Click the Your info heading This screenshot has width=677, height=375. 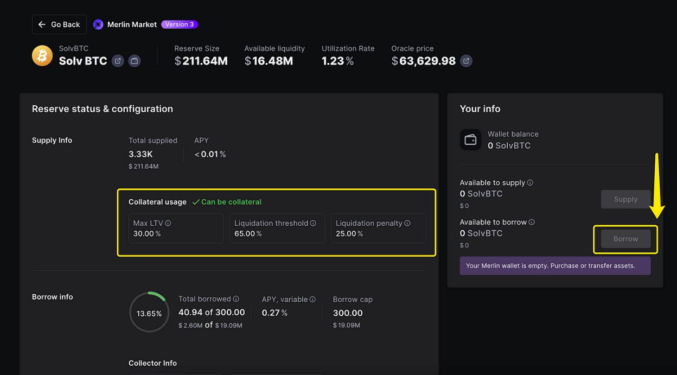coord(480,109)
